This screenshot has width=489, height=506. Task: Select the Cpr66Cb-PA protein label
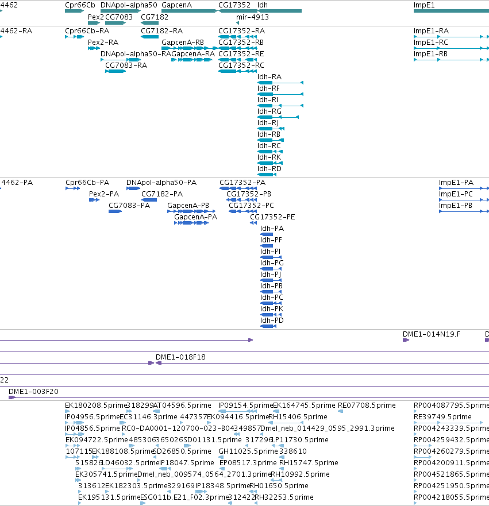(x=87, y=183)
